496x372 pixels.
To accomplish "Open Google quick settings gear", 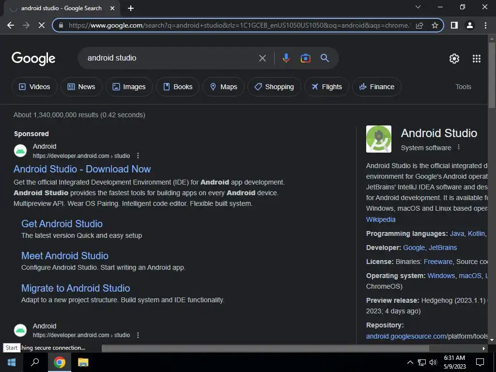I will (x=454, y=59).
